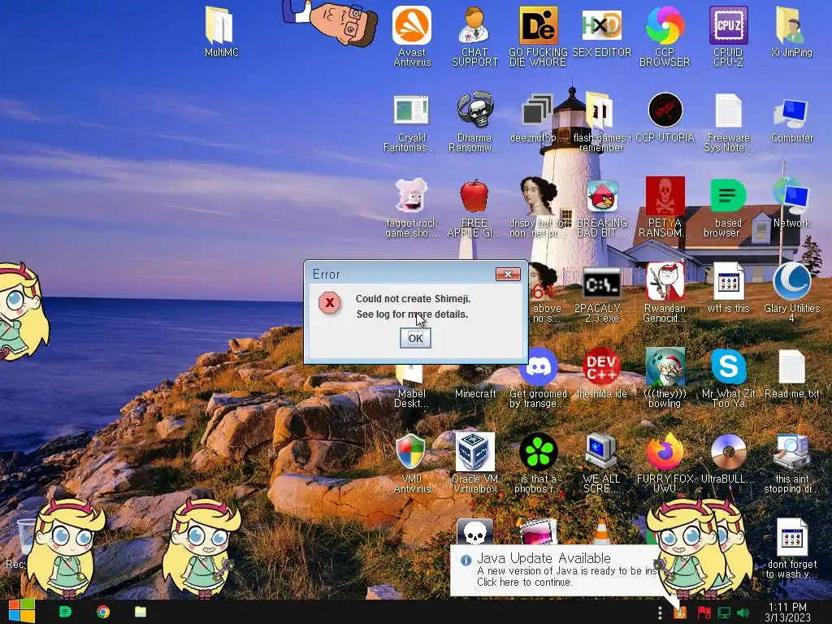Launch Avast Antivirus desktop icon

coord(412,36)
